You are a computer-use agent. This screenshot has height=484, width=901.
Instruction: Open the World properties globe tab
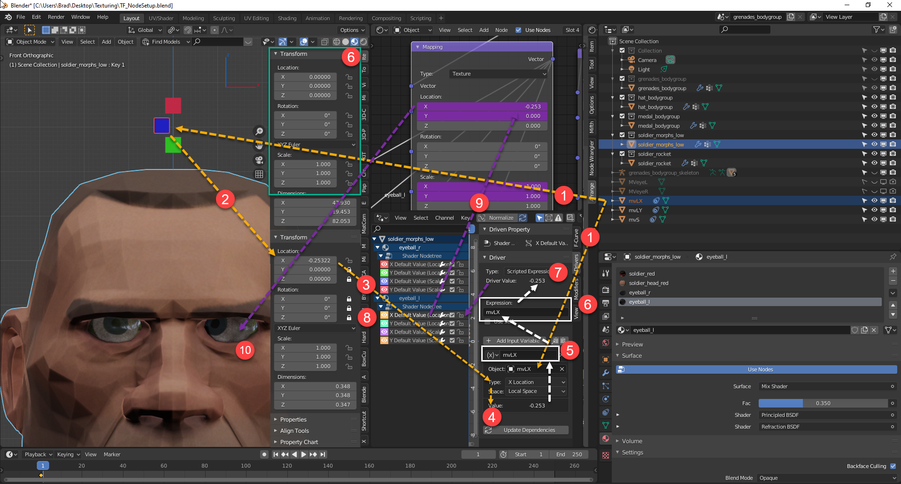(606, 343)
